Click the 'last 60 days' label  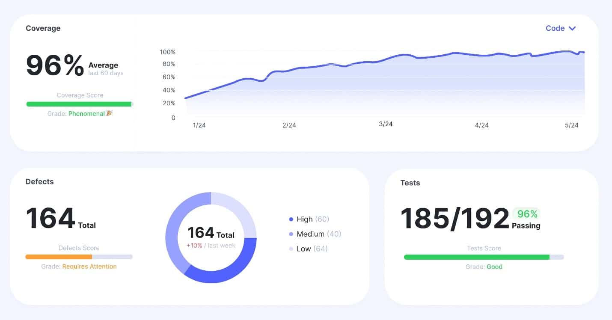coord(106,73)
